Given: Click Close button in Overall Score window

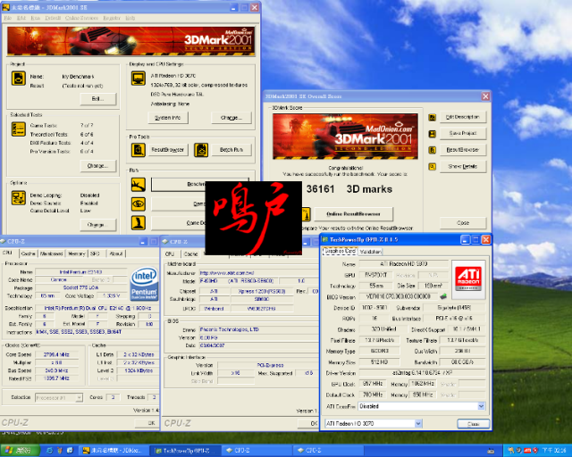Looking at the screenshot, I should pyautogui.click(x=463, y=222).
